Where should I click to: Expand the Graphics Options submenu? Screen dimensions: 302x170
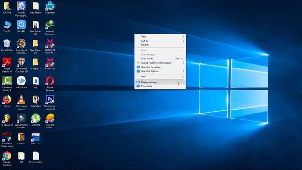tap(160, 71)
